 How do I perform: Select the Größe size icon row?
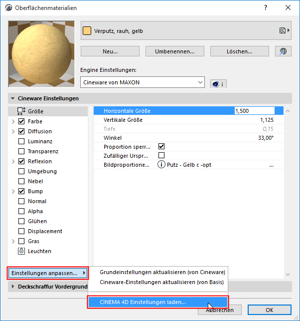(48, 111)
